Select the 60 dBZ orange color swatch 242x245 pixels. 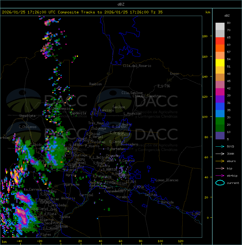[x=220, y=48]
